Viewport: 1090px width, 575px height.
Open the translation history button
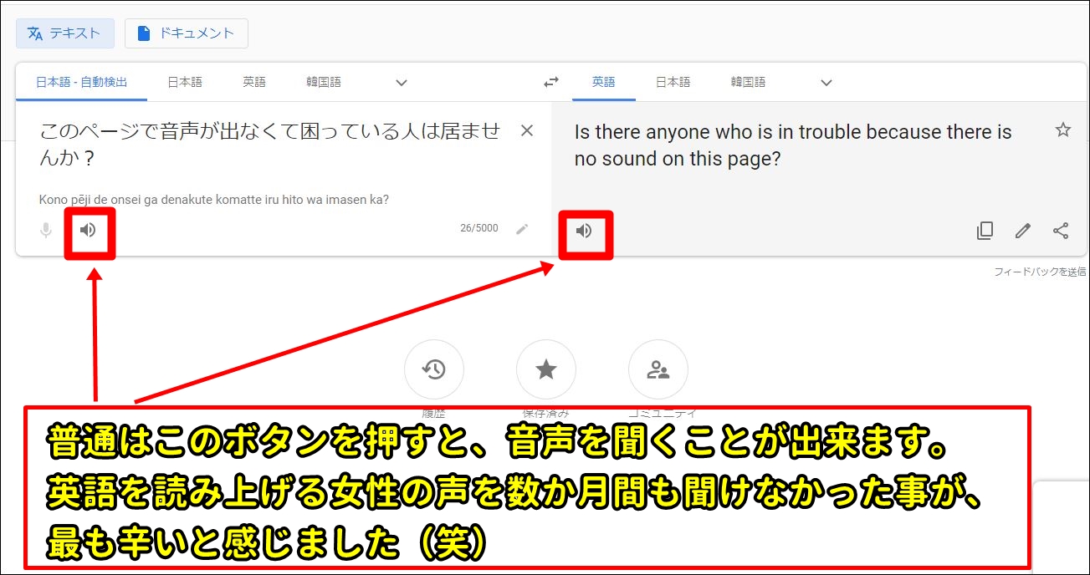point(433,370)
